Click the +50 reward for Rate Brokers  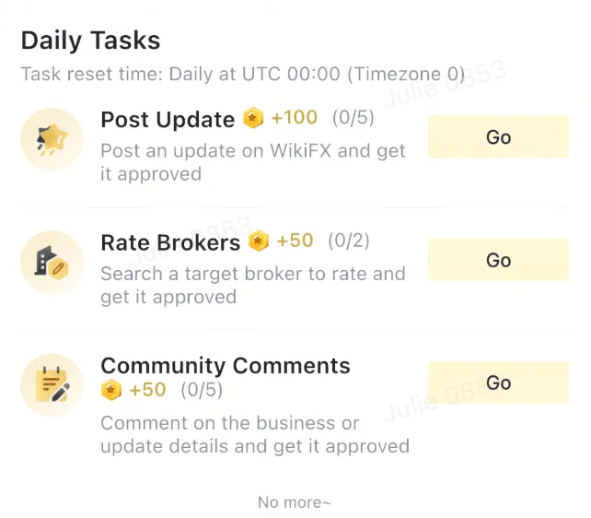tap(295, 241)
